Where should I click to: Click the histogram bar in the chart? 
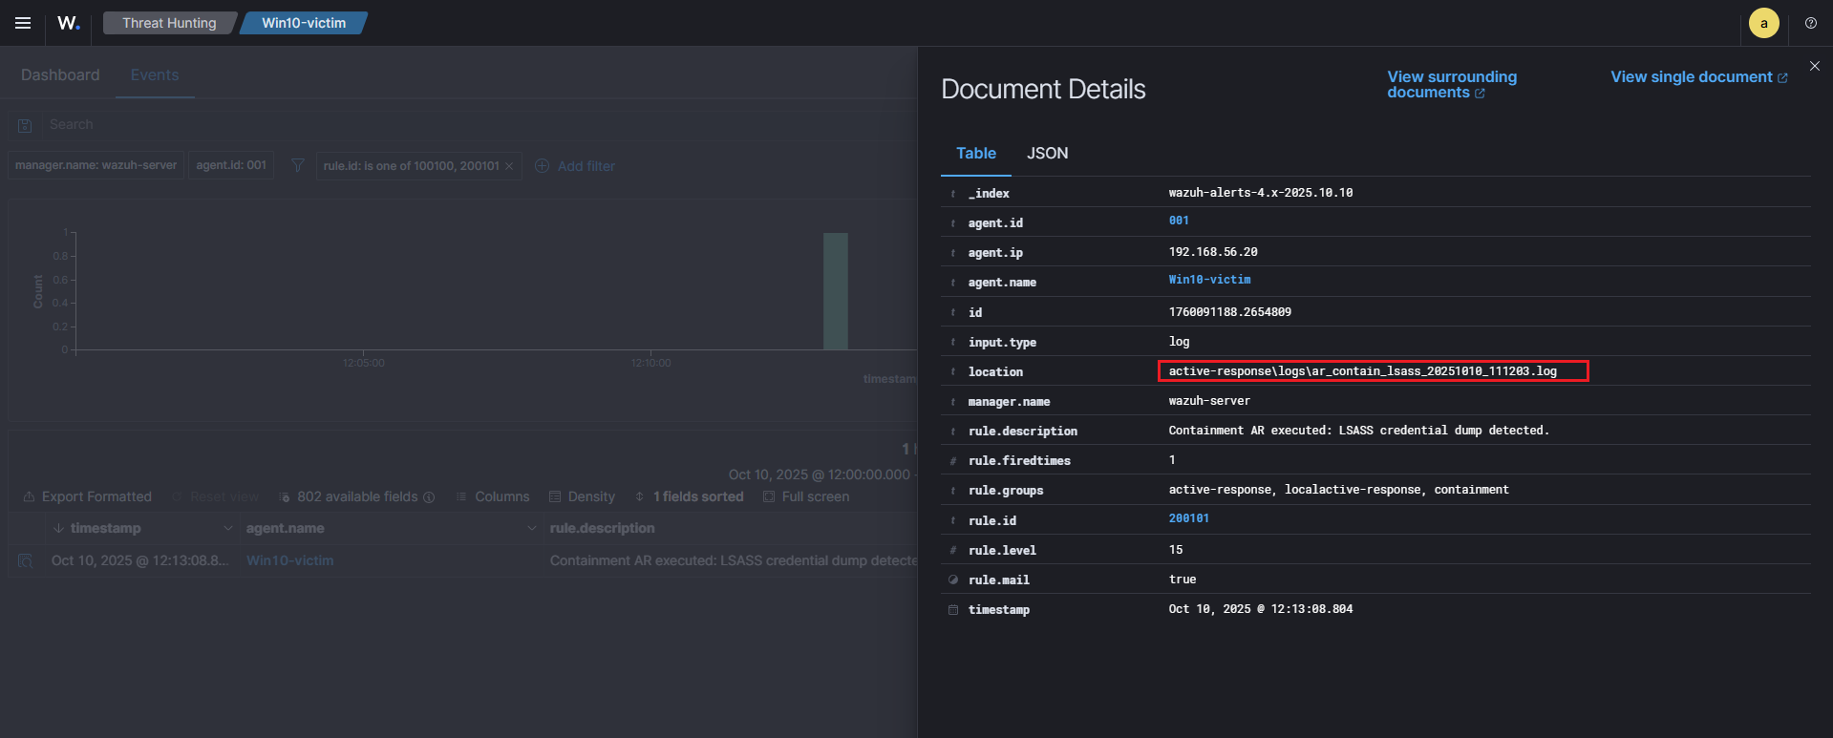pos(835,291)
